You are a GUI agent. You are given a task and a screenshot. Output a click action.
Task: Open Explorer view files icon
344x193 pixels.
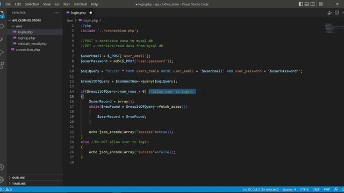[2, 14]
